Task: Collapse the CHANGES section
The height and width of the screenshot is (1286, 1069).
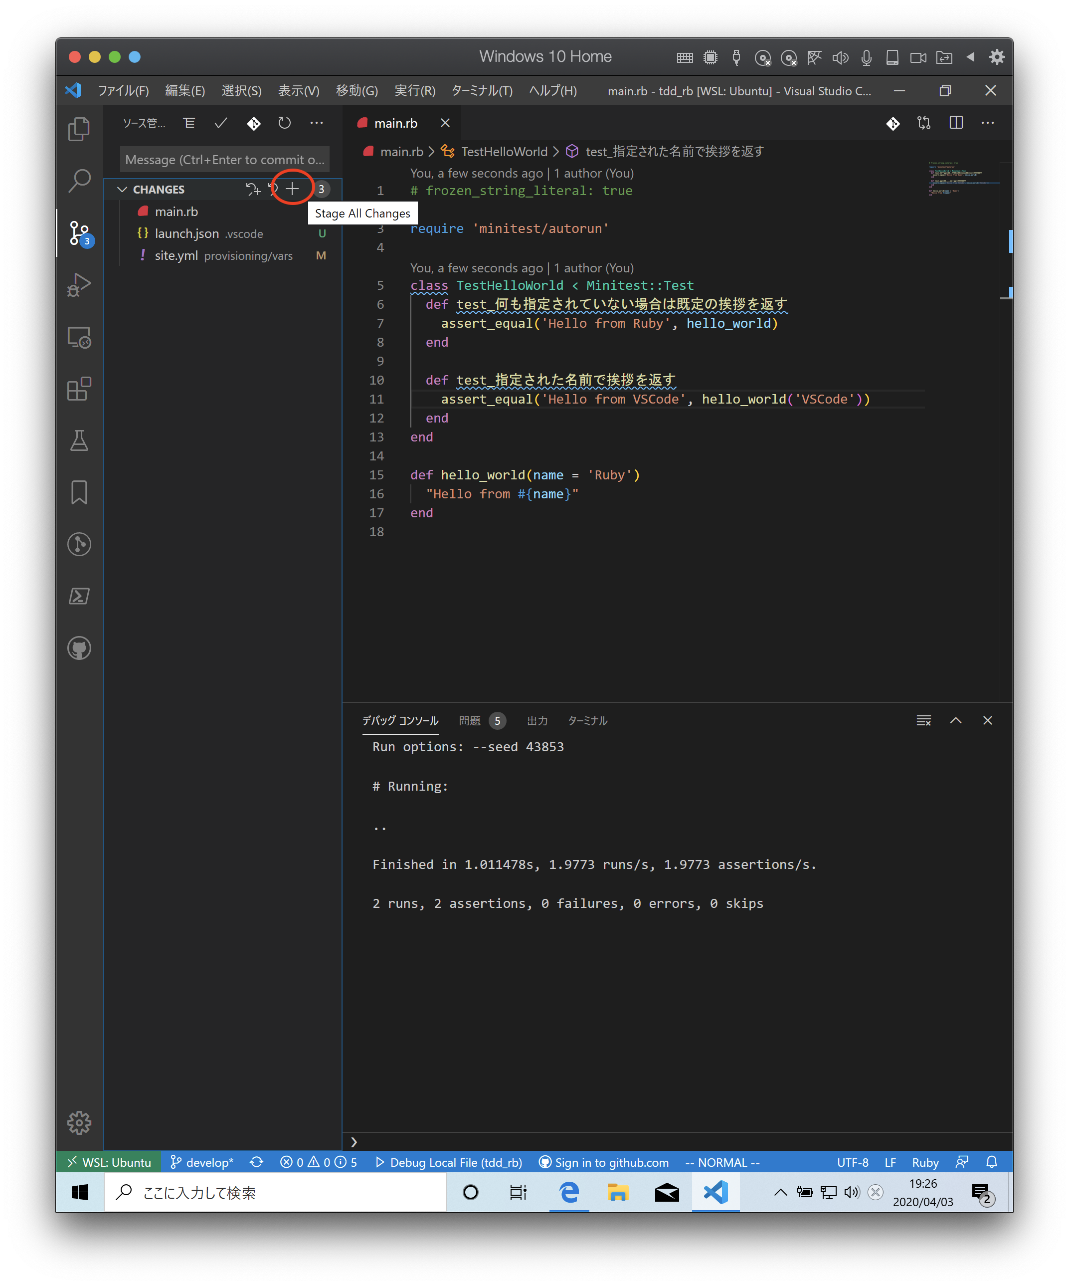Action: pyautogui.click(x=122, y=189)
